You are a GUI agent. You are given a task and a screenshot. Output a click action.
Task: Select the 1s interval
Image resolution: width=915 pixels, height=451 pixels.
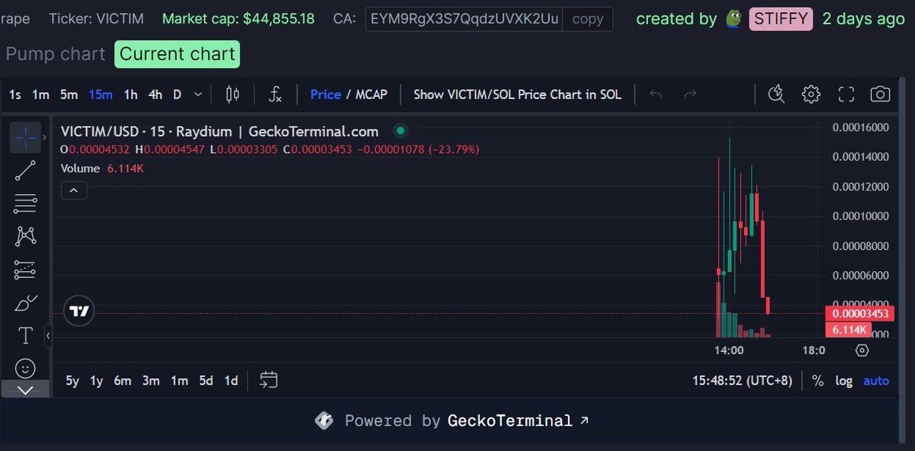tap(15, 94)
